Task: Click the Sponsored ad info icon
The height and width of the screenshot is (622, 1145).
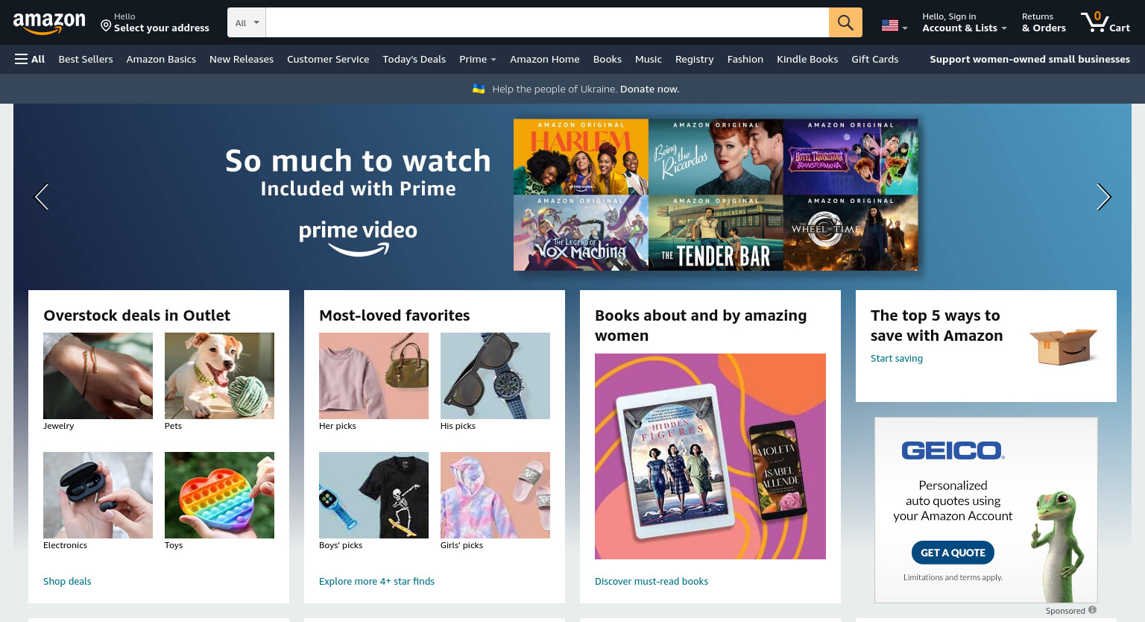Action: point(1092,610)
